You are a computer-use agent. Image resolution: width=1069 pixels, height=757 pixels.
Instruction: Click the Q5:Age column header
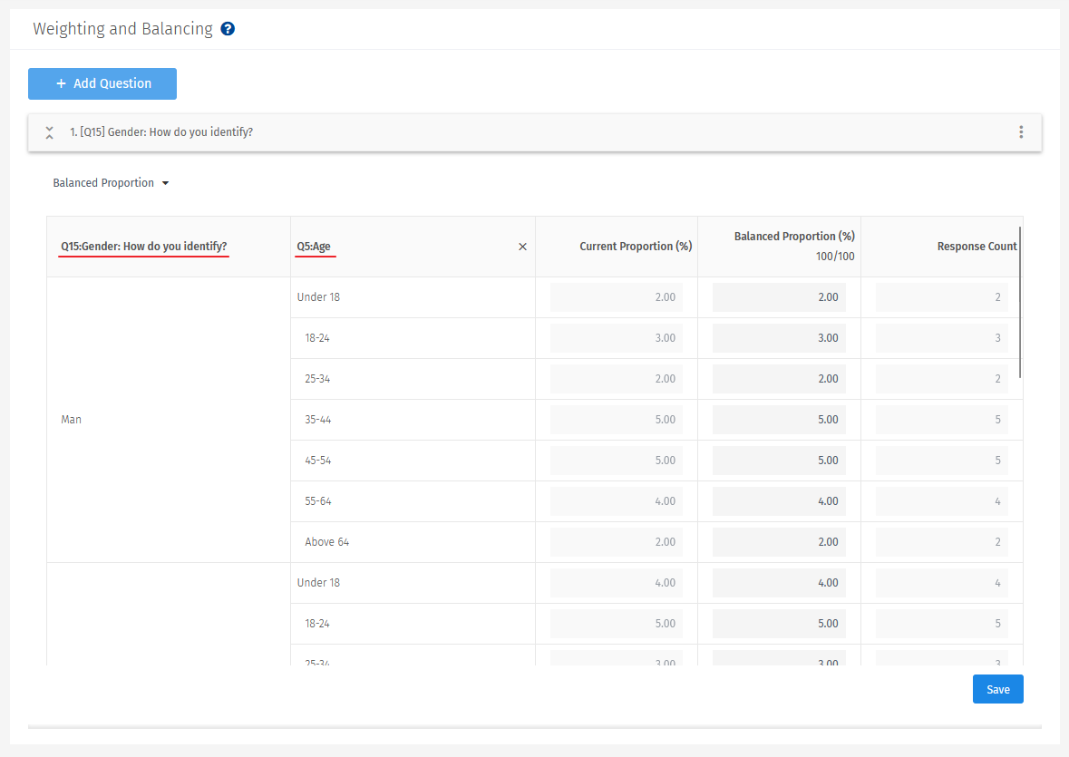pos(314,247)
